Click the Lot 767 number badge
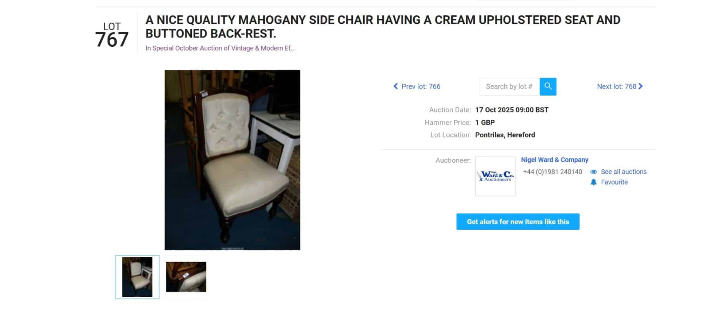Image resolution: width=701 pixels, height=309 pixels. point(112,35)
